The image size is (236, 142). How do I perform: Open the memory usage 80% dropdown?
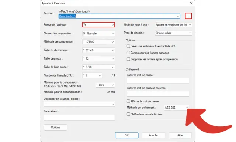click(x=105, y=85)
